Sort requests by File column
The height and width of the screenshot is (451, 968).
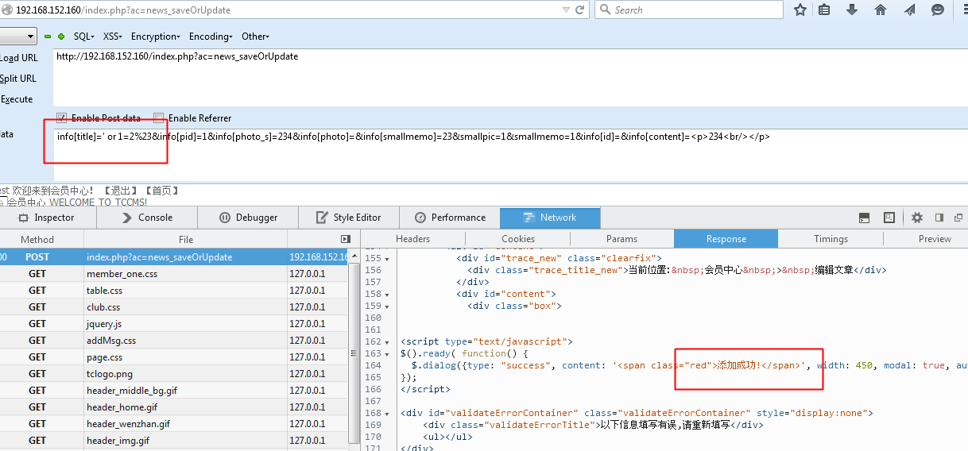point(186,239)
